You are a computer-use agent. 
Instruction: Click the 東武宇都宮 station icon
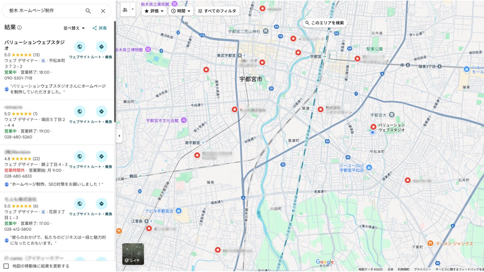[x=239, y=56]
